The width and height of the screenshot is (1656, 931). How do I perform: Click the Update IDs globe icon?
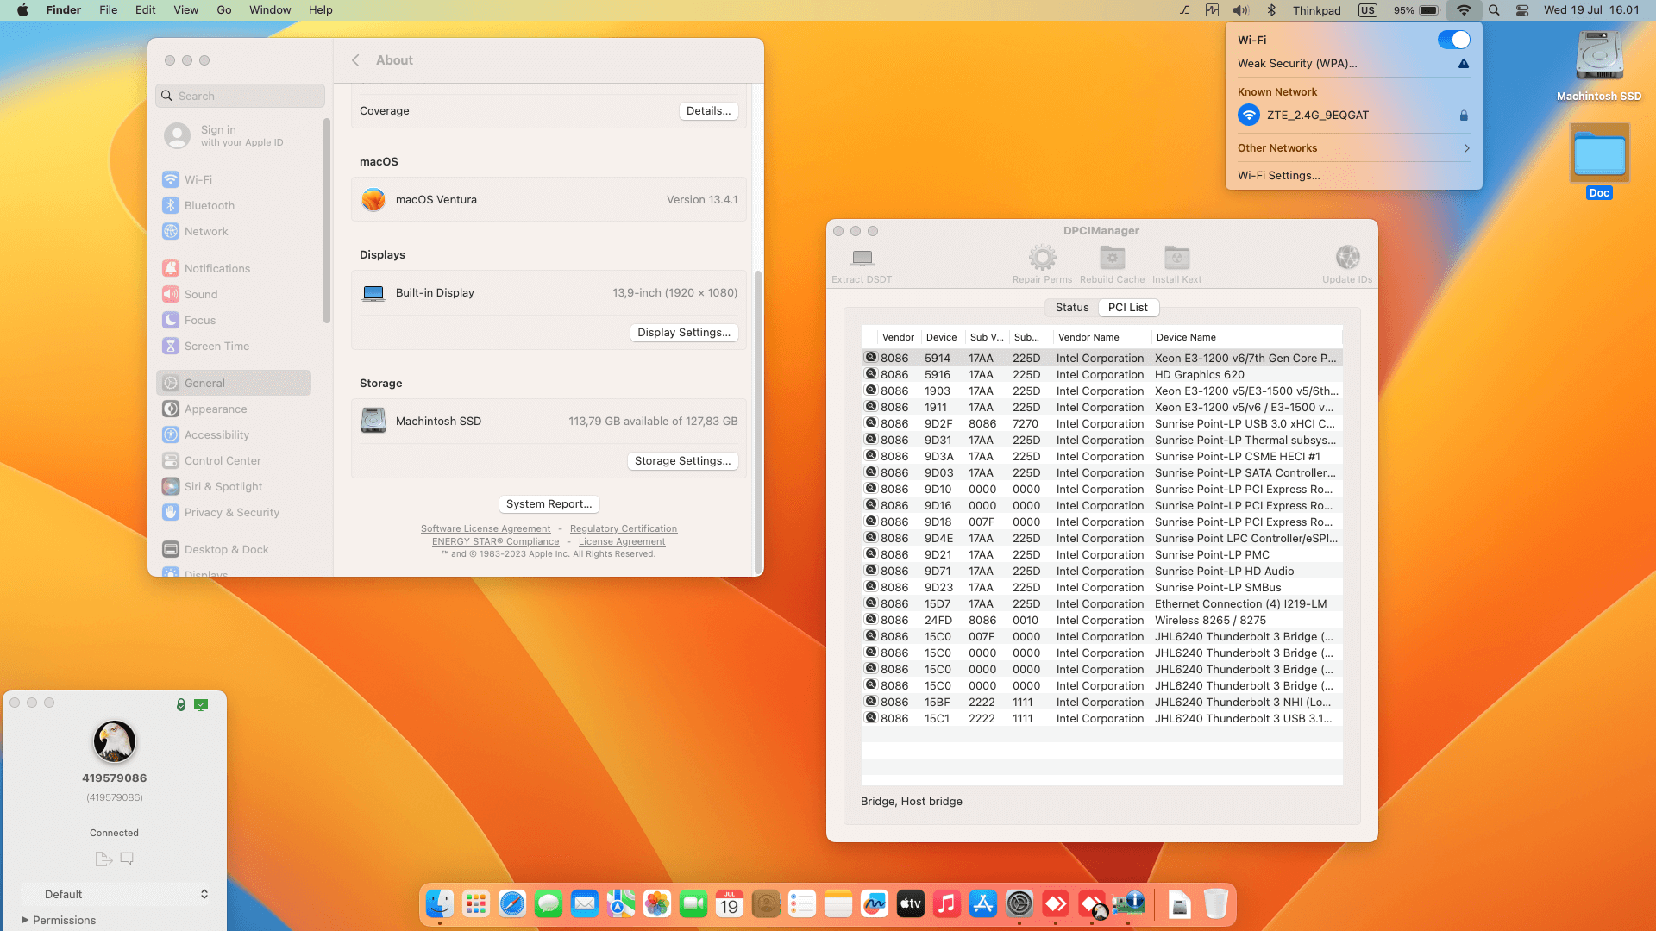[1347, 258]
